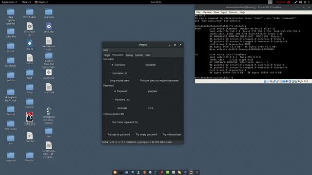The width and height of the screenshot is (312, 175).
Task: Open Machine menu in VirtualBox window
Action: pyautogui.click(x=207, y=12)
